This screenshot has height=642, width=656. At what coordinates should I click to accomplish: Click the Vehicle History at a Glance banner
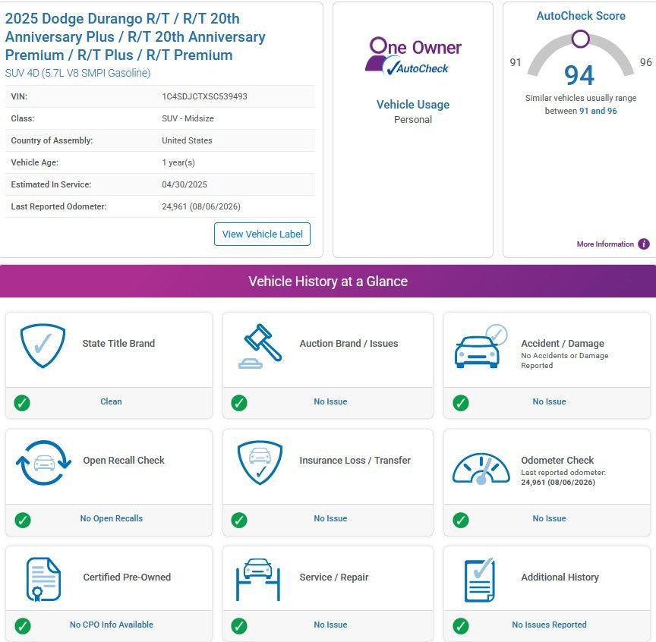click(x=328, y=281)
